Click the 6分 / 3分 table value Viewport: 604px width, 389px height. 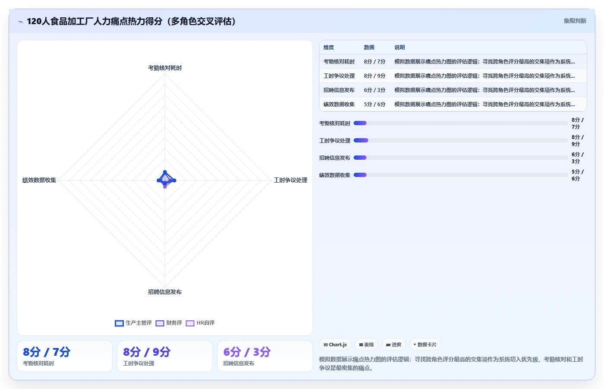point(375,90)
